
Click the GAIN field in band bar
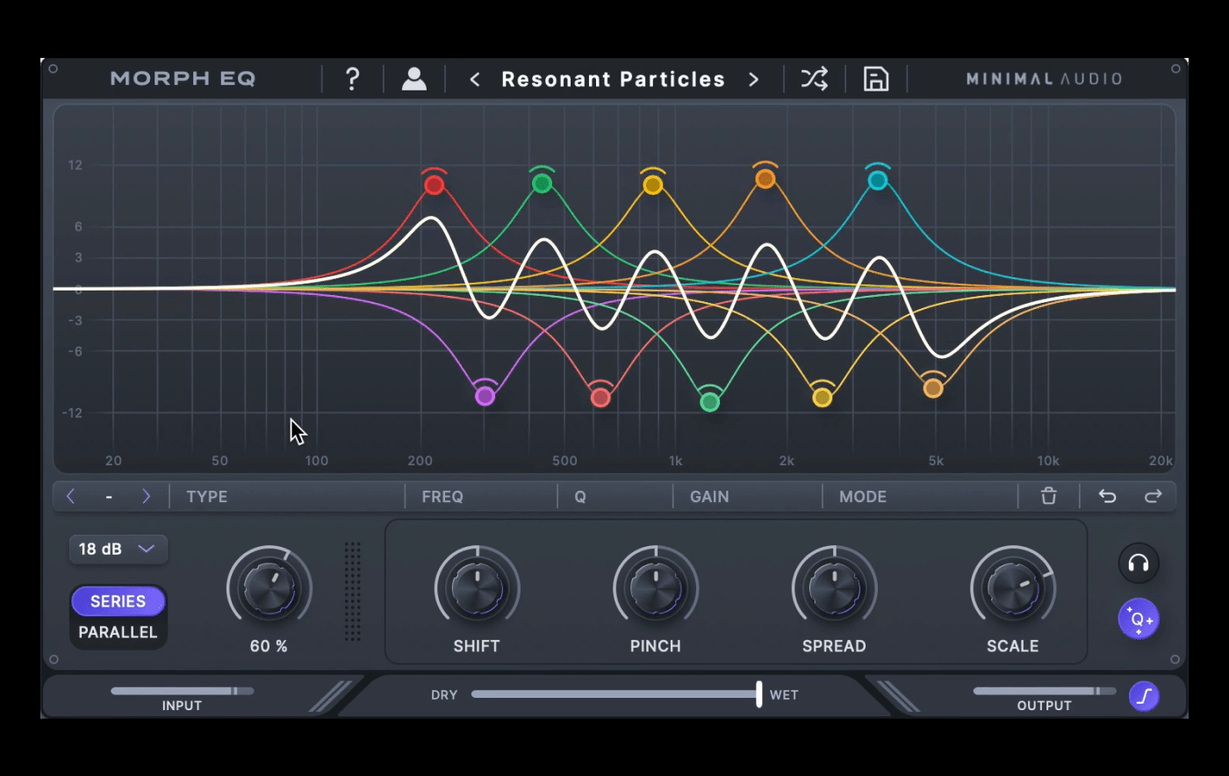pos(748,496)
